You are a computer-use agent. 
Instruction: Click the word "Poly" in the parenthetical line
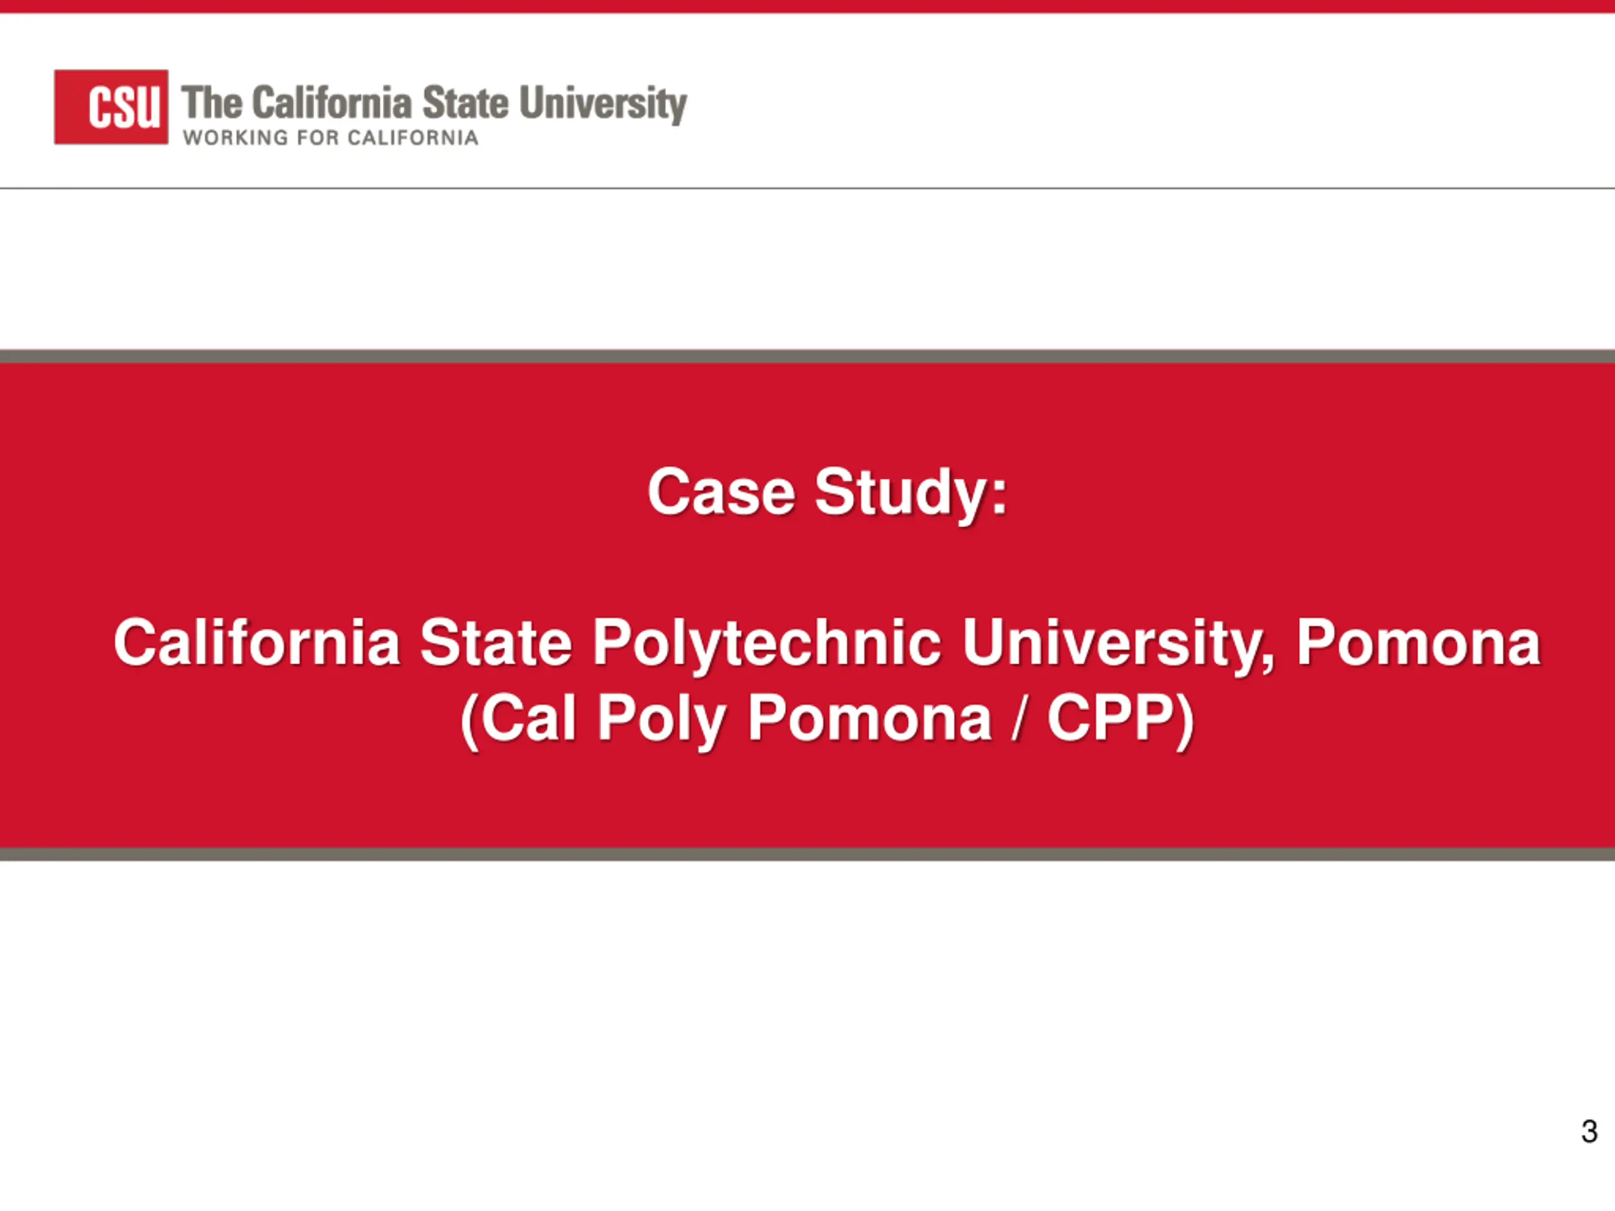[662, 720]
